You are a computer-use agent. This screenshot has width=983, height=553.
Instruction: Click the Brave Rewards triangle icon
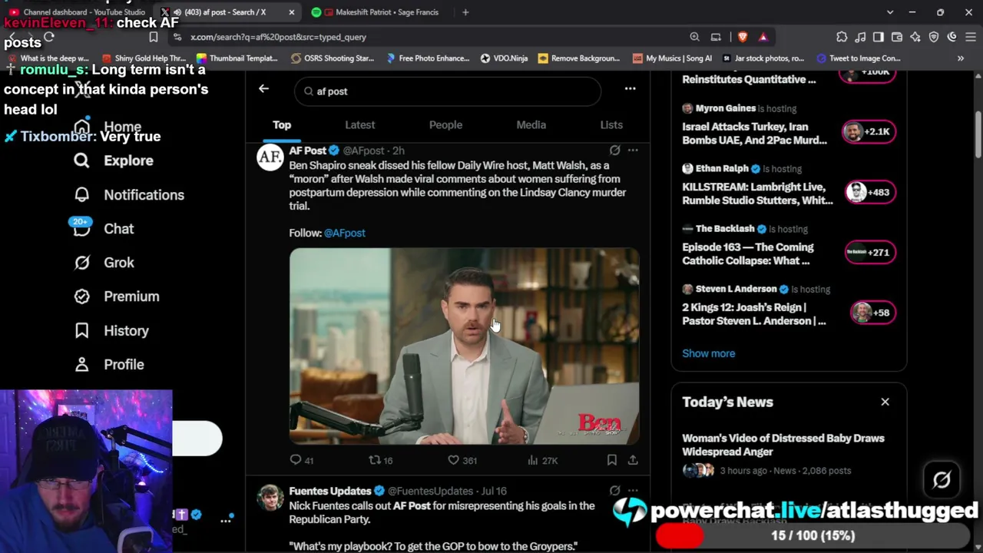click(x=763, y=37)
